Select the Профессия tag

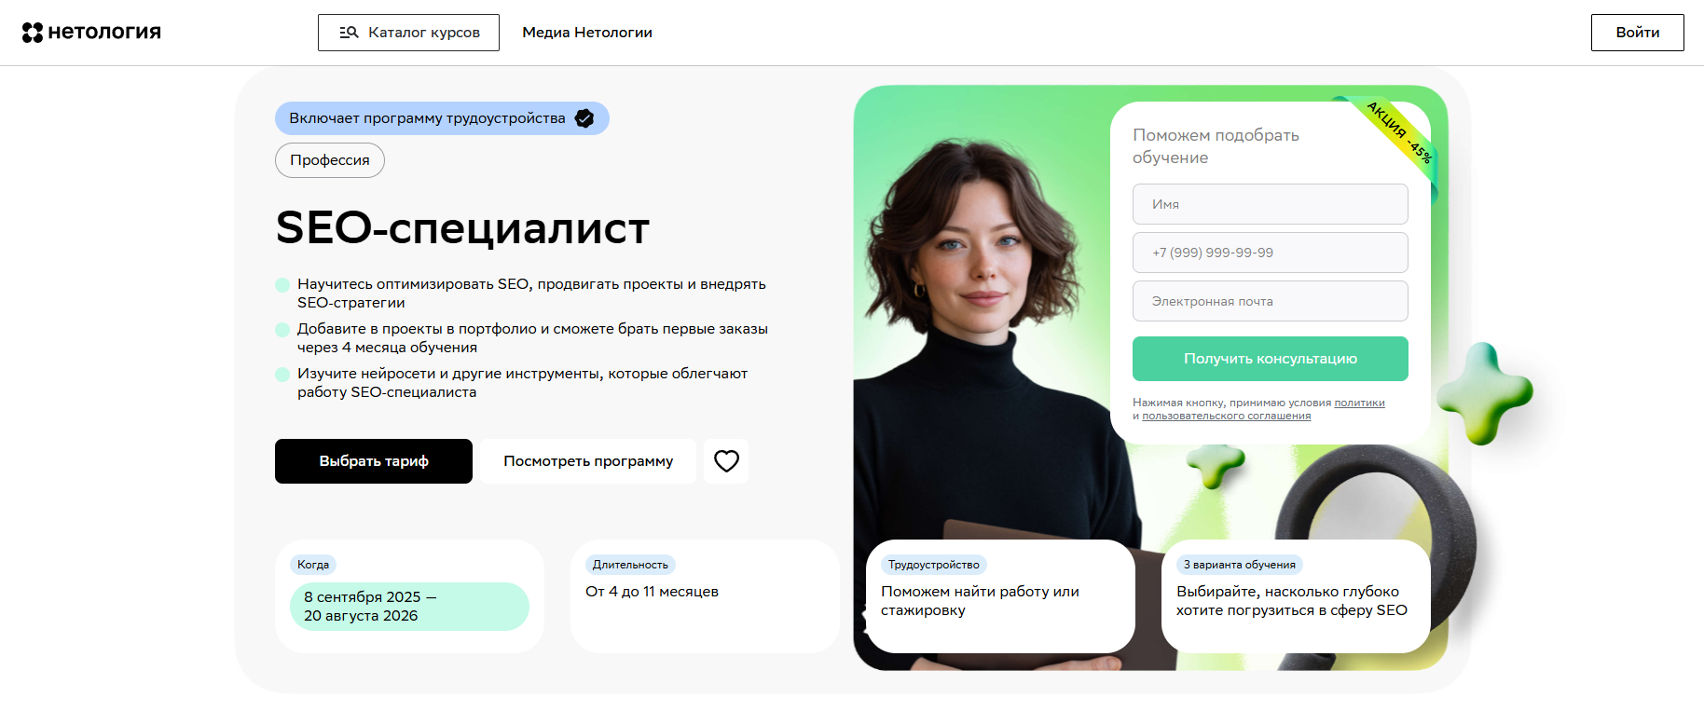point(330,160)
